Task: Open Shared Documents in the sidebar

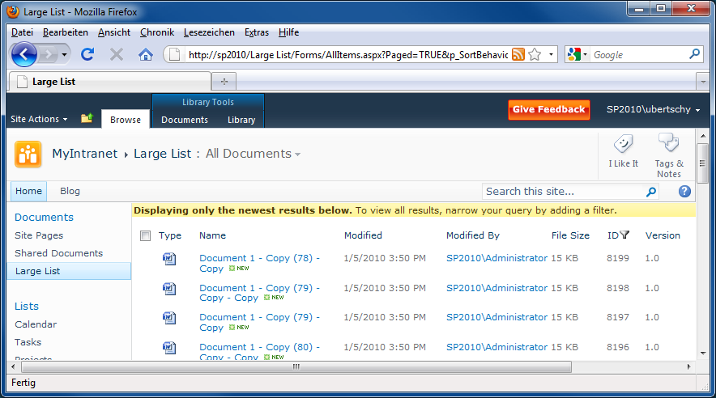Action: (x=58, y=253)
